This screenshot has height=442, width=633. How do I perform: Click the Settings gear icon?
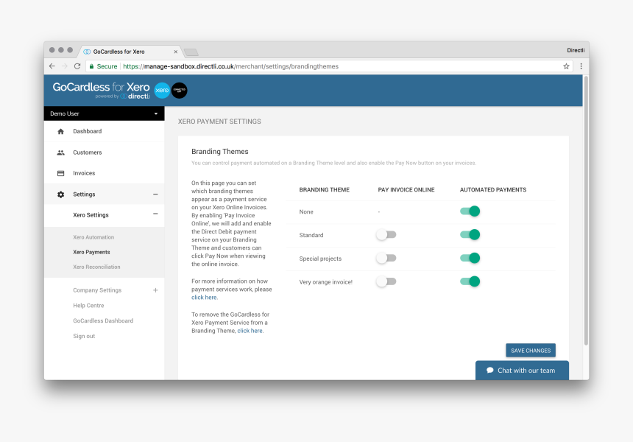pos(60,194)
